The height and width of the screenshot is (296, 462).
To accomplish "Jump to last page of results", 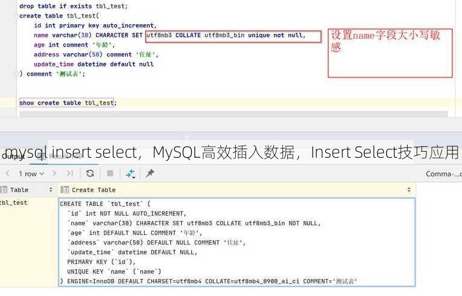I will [x=70, y=173].
